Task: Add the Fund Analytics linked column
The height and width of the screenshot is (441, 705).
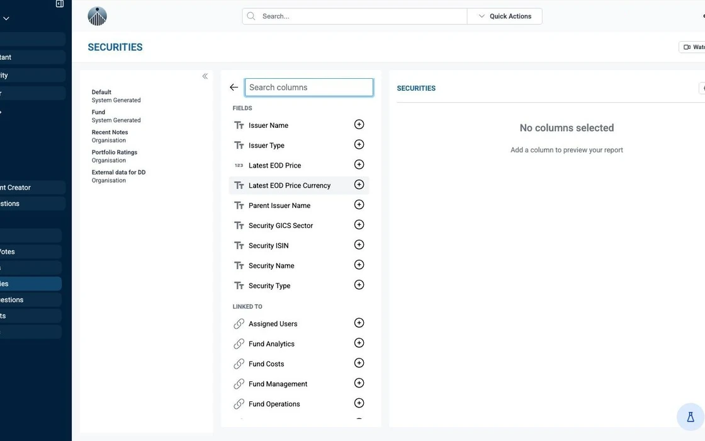Action: click(359, 343)
